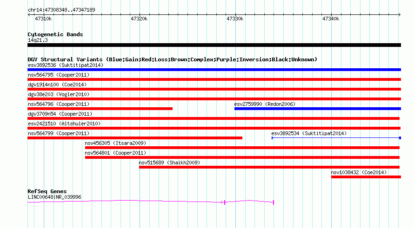This screenshot has height=228, width=414.
Task: Click the right arrow of the ruler
Action: 400,15
